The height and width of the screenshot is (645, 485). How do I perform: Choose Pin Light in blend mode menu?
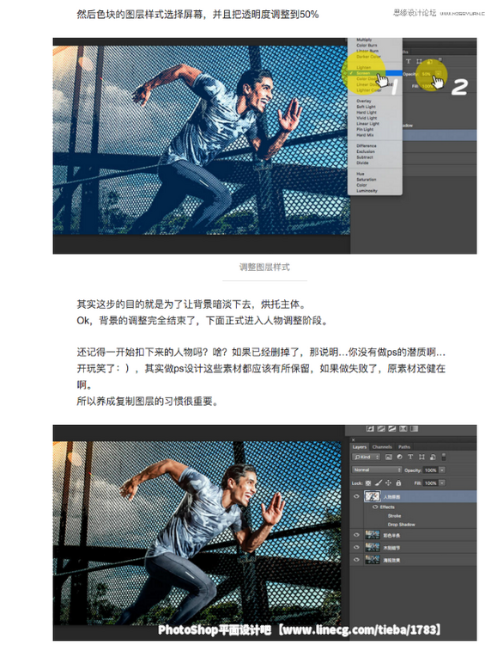click(x=375, y=129)
